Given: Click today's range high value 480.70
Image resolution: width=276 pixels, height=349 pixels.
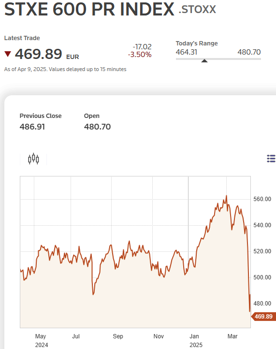Looking at the screenshot, I should point(249,52).
